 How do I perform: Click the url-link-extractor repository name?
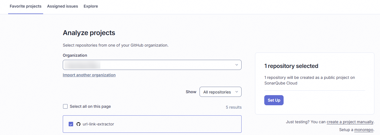click(x=98, y=124)
